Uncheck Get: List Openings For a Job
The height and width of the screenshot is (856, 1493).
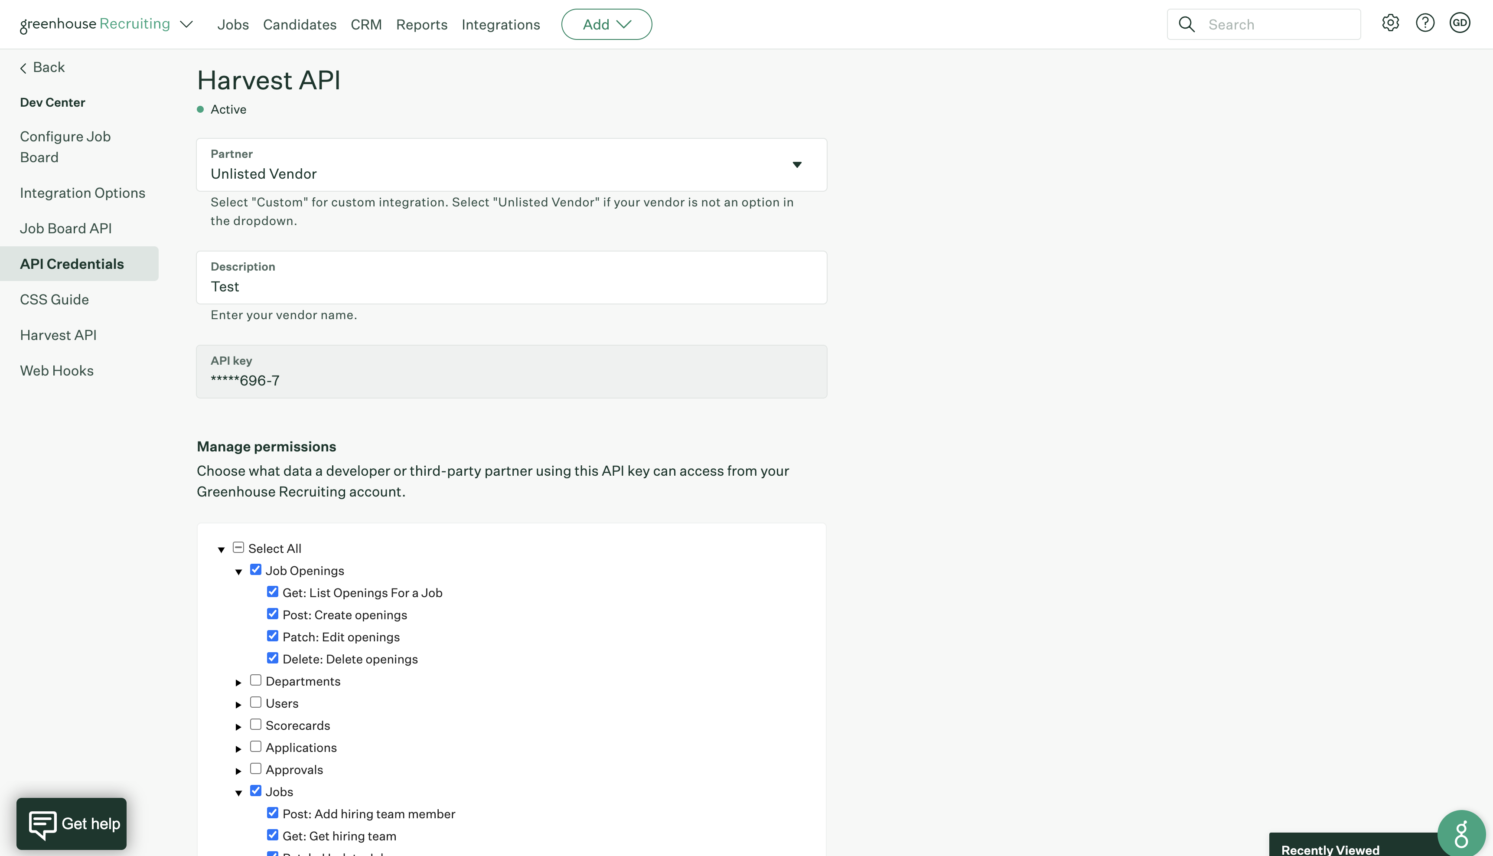tap(273, 591)
